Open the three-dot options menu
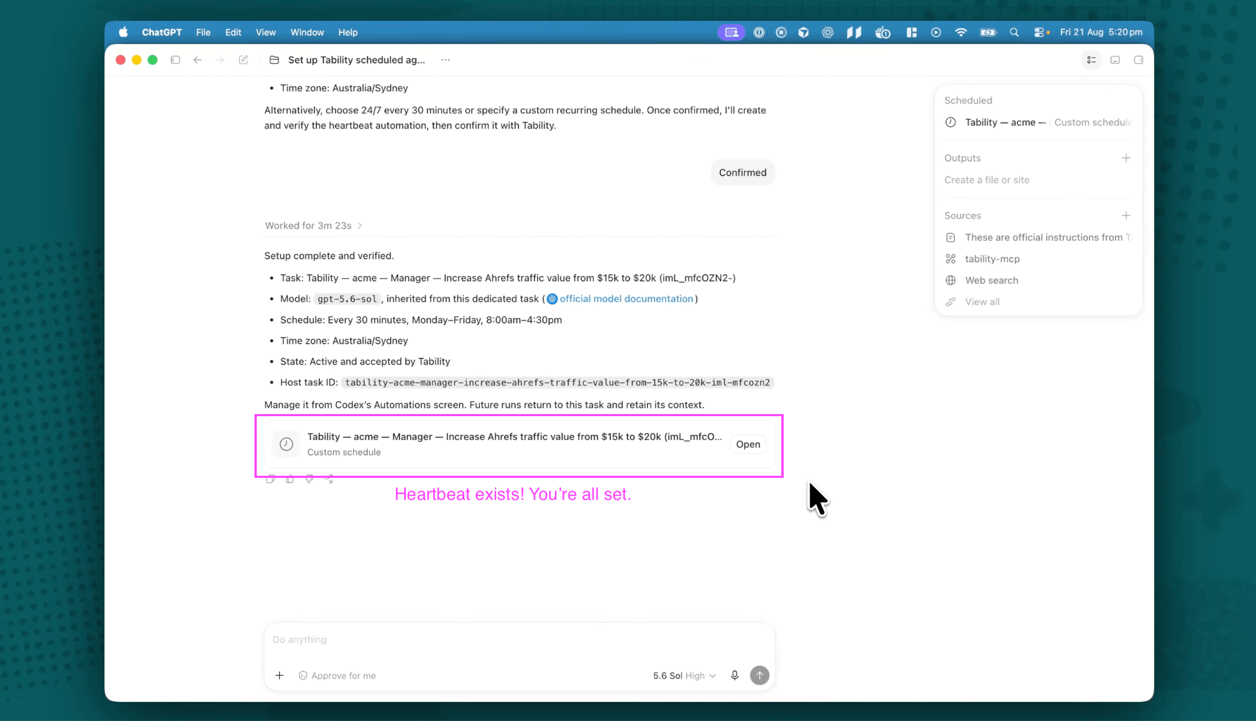This screenshot has width=1256, height=721. 445,60
